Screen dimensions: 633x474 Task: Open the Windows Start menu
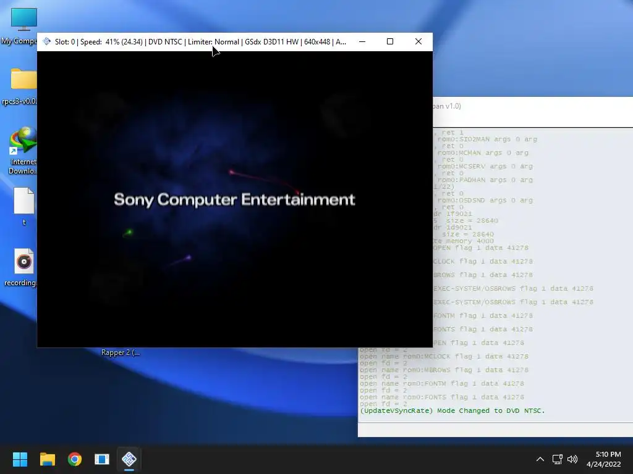click(20, 459)
